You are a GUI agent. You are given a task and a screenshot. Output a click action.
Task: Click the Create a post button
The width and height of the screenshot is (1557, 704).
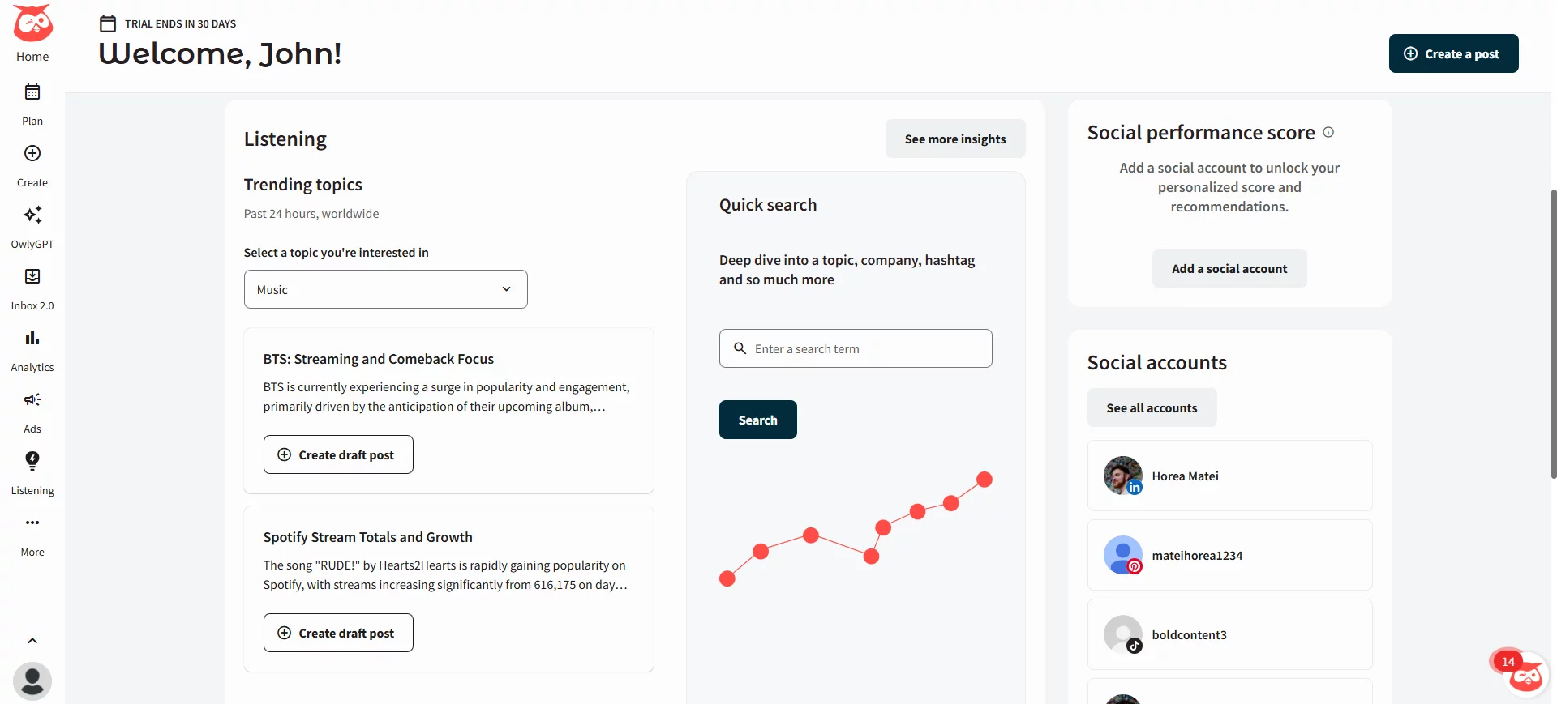pos(1452,53)
